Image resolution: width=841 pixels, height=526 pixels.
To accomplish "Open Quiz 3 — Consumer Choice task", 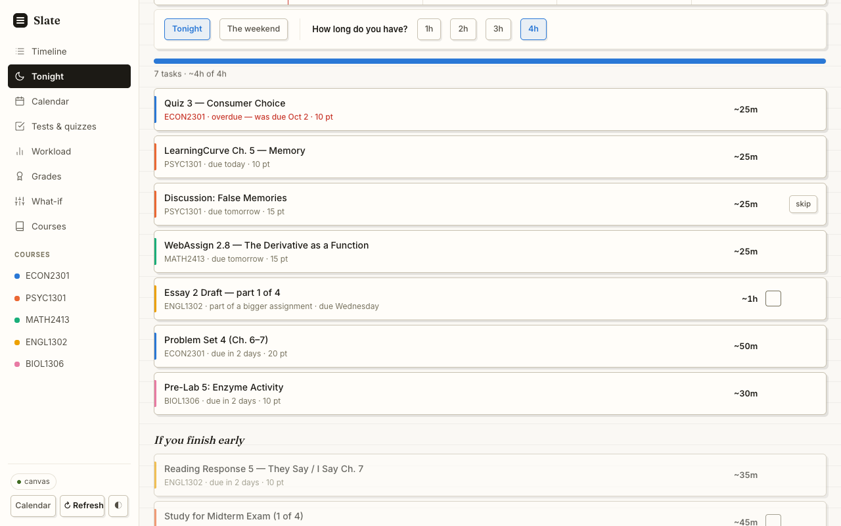I will tap(489, 109).
